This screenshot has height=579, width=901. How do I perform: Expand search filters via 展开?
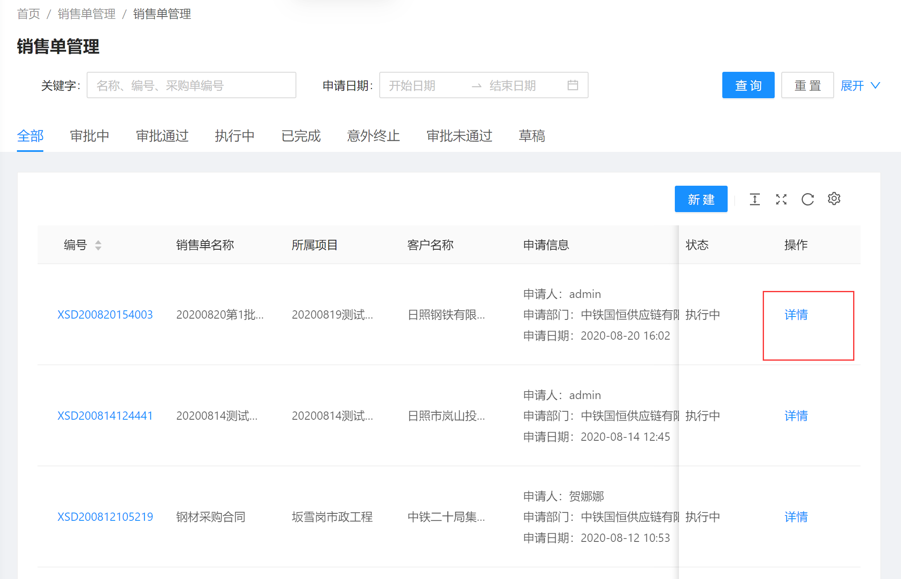coord(860,85)
